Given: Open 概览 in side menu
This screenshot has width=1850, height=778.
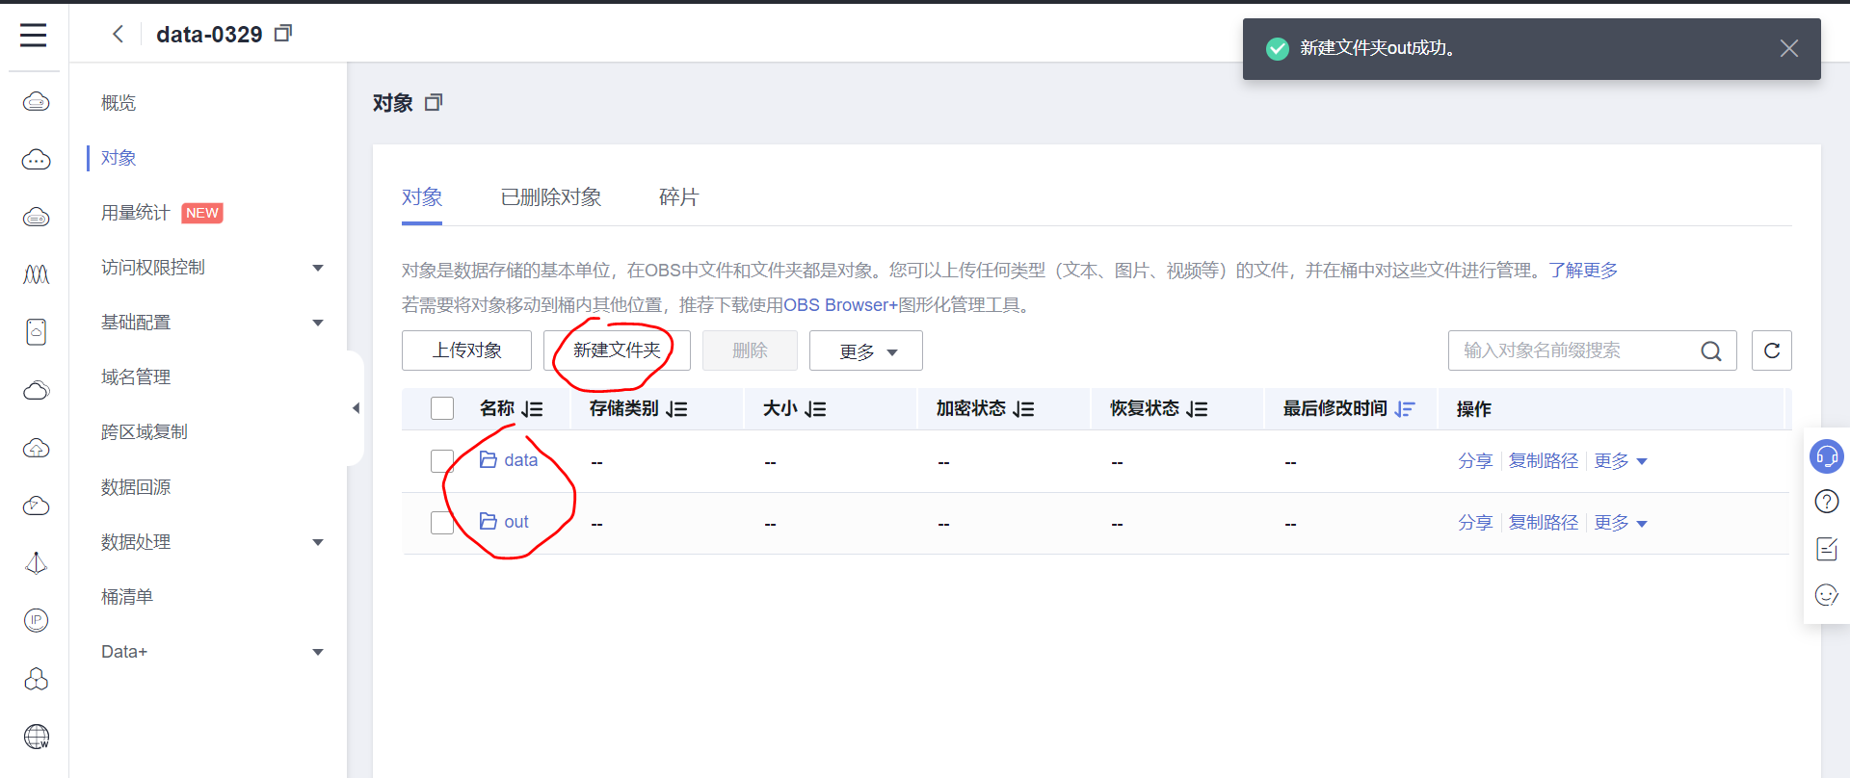Looking at the screenshot, I should pyautogui.click(x=119, y=103).
